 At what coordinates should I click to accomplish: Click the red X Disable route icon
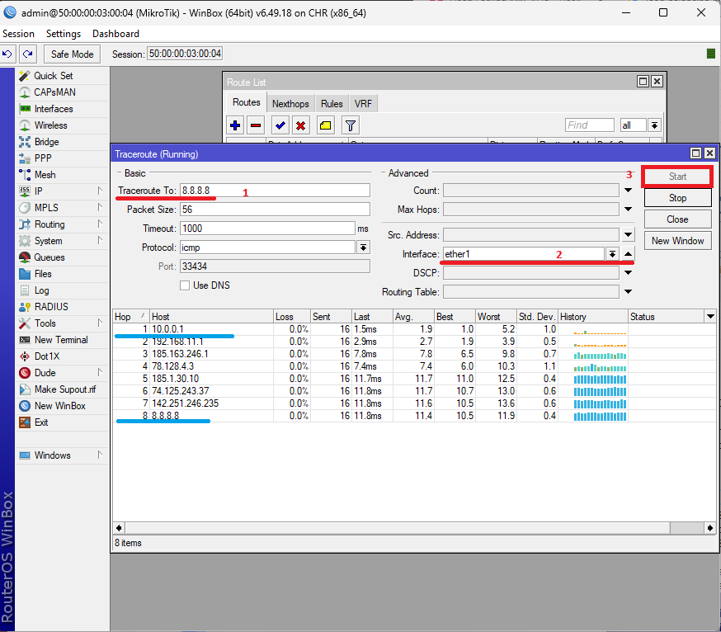[x=301, y=125]
